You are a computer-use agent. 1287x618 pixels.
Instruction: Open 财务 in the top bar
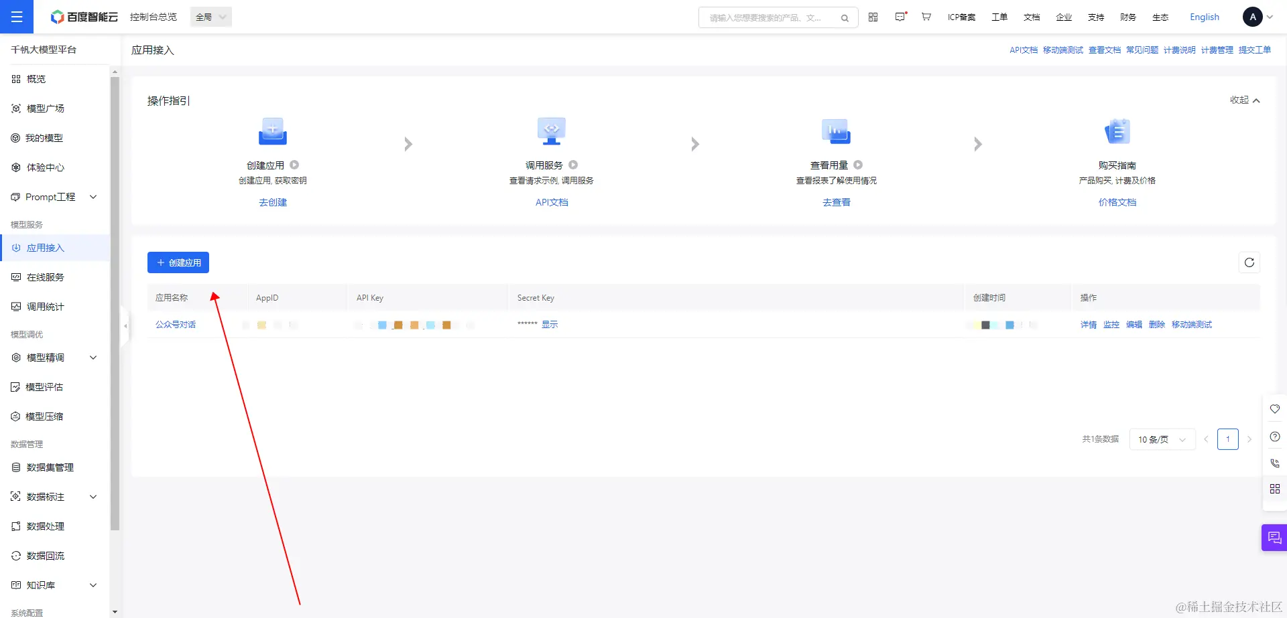click(x=1128, y=17)
